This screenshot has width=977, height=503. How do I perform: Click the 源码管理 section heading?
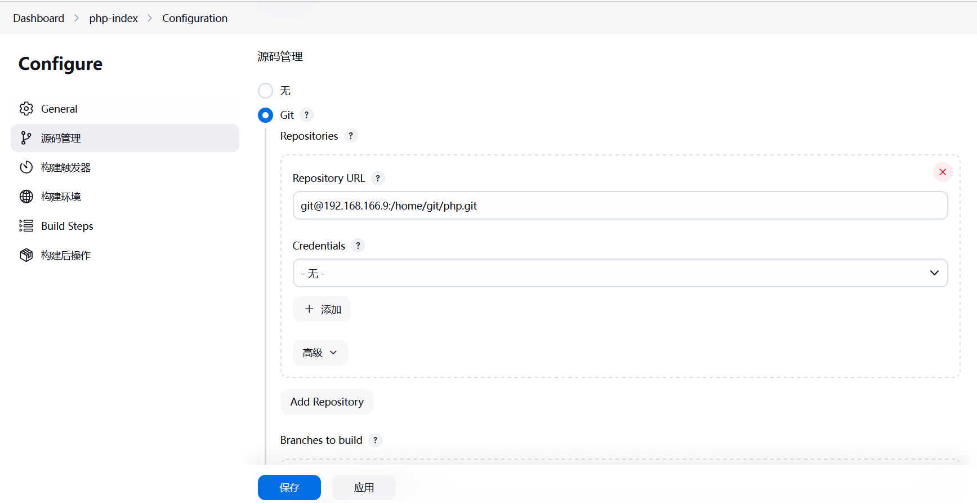280,56
